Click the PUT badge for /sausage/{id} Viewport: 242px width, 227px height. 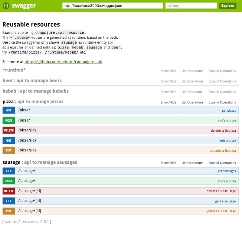point(9,211)
